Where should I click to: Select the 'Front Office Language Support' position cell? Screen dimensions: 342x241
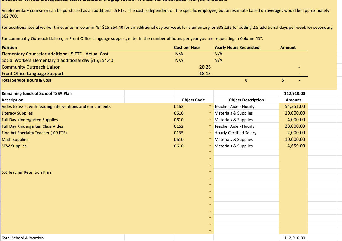[x=86, y=74]
